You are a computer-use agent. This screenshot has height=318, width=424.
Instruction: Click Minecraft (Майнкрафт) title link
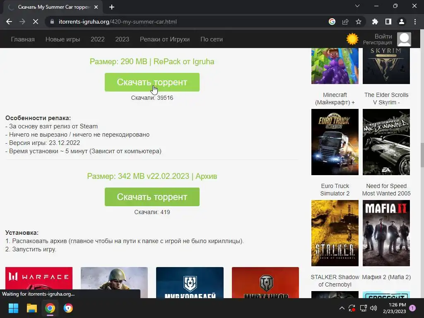[335, 99]
